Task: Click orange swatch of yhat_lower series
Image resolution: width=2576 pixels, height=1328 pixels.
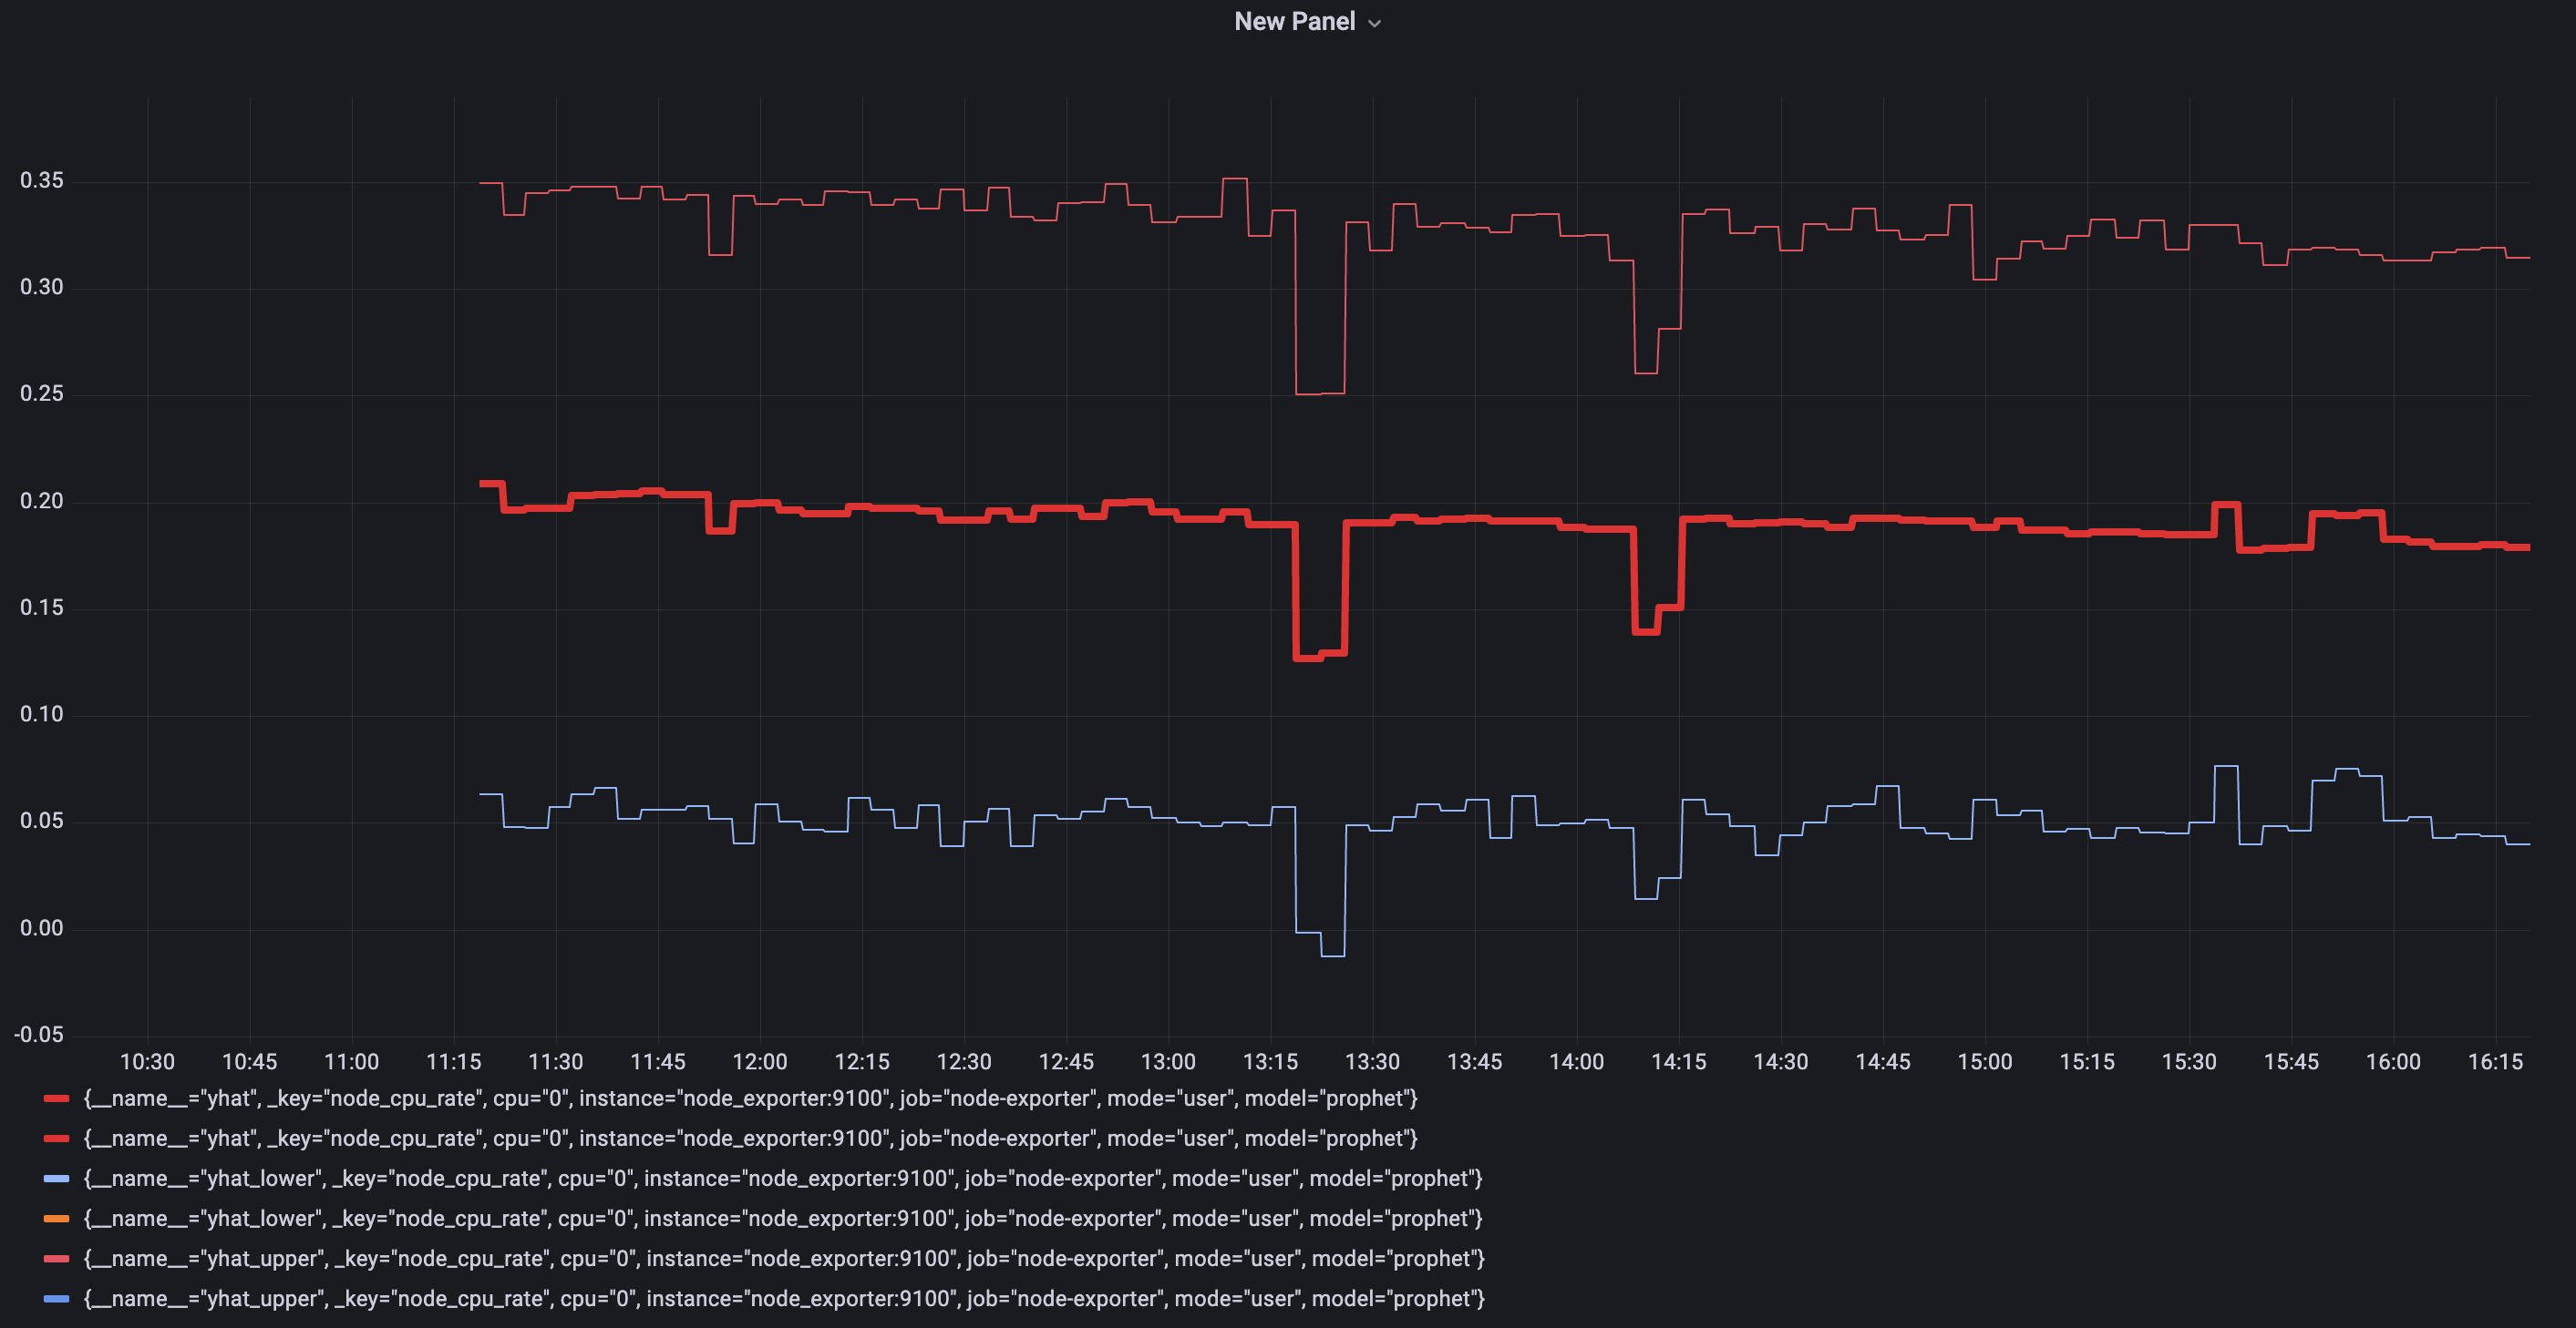Action: [57, 1219]
